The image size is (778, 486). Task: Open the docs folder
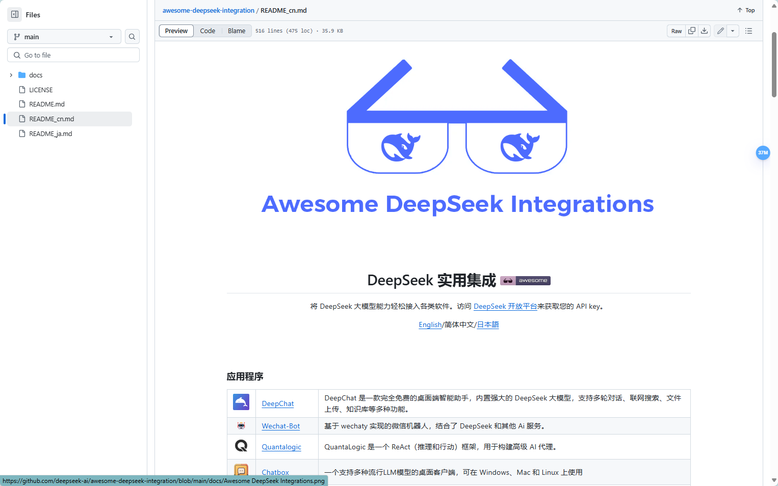(36, 75)
